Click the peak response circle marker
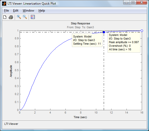Screen dimensions: 149x131 coord(142,31)
